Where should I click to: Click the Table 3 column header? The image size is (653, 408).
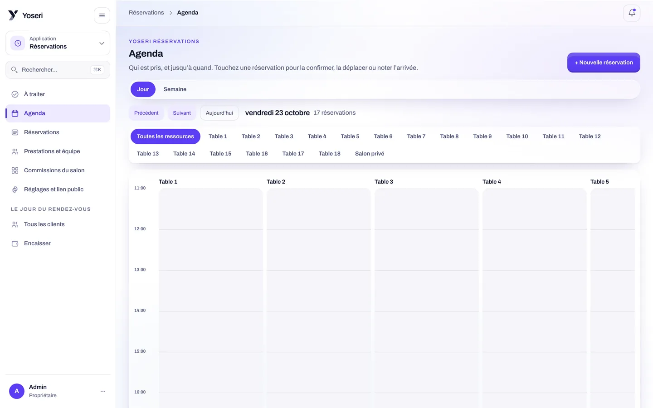[x=384, y=182]
